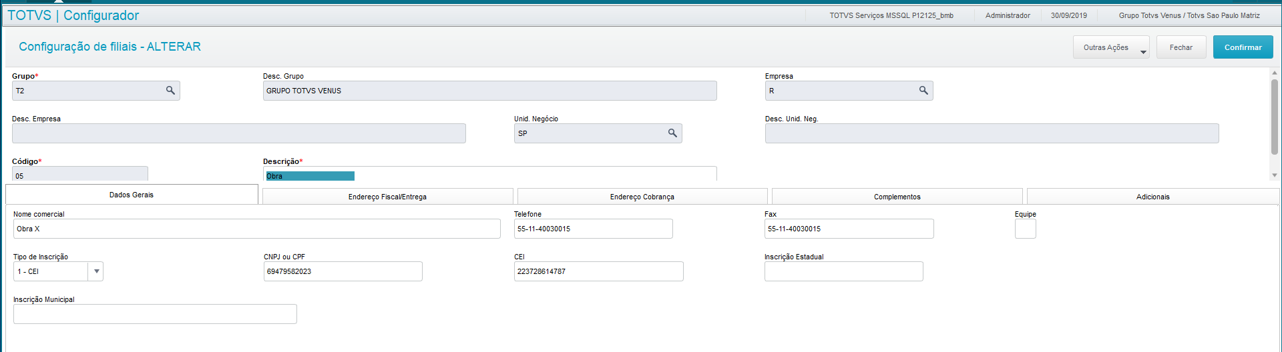This screenshot has width=1282, height=352.
Task: Click Grupo Totvs Venus / Totvs Sao Paulo Matriz
Action: (1189, 15)
